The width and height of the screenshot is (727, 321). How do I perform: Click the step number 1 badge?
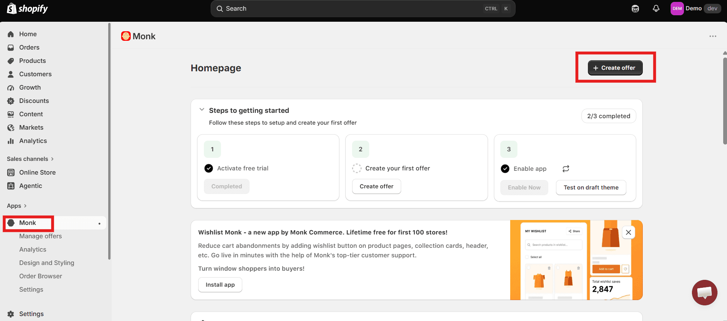pyautogui.click(x=212, y=149)
